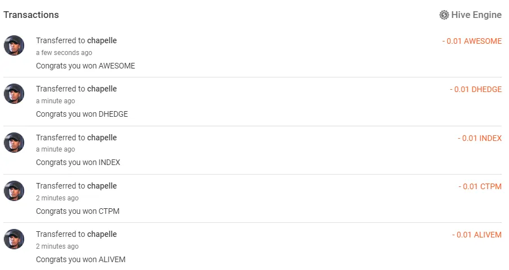Click the -0.01 ALIVEM amount
509x270 pixels.
tap(477, 235)
